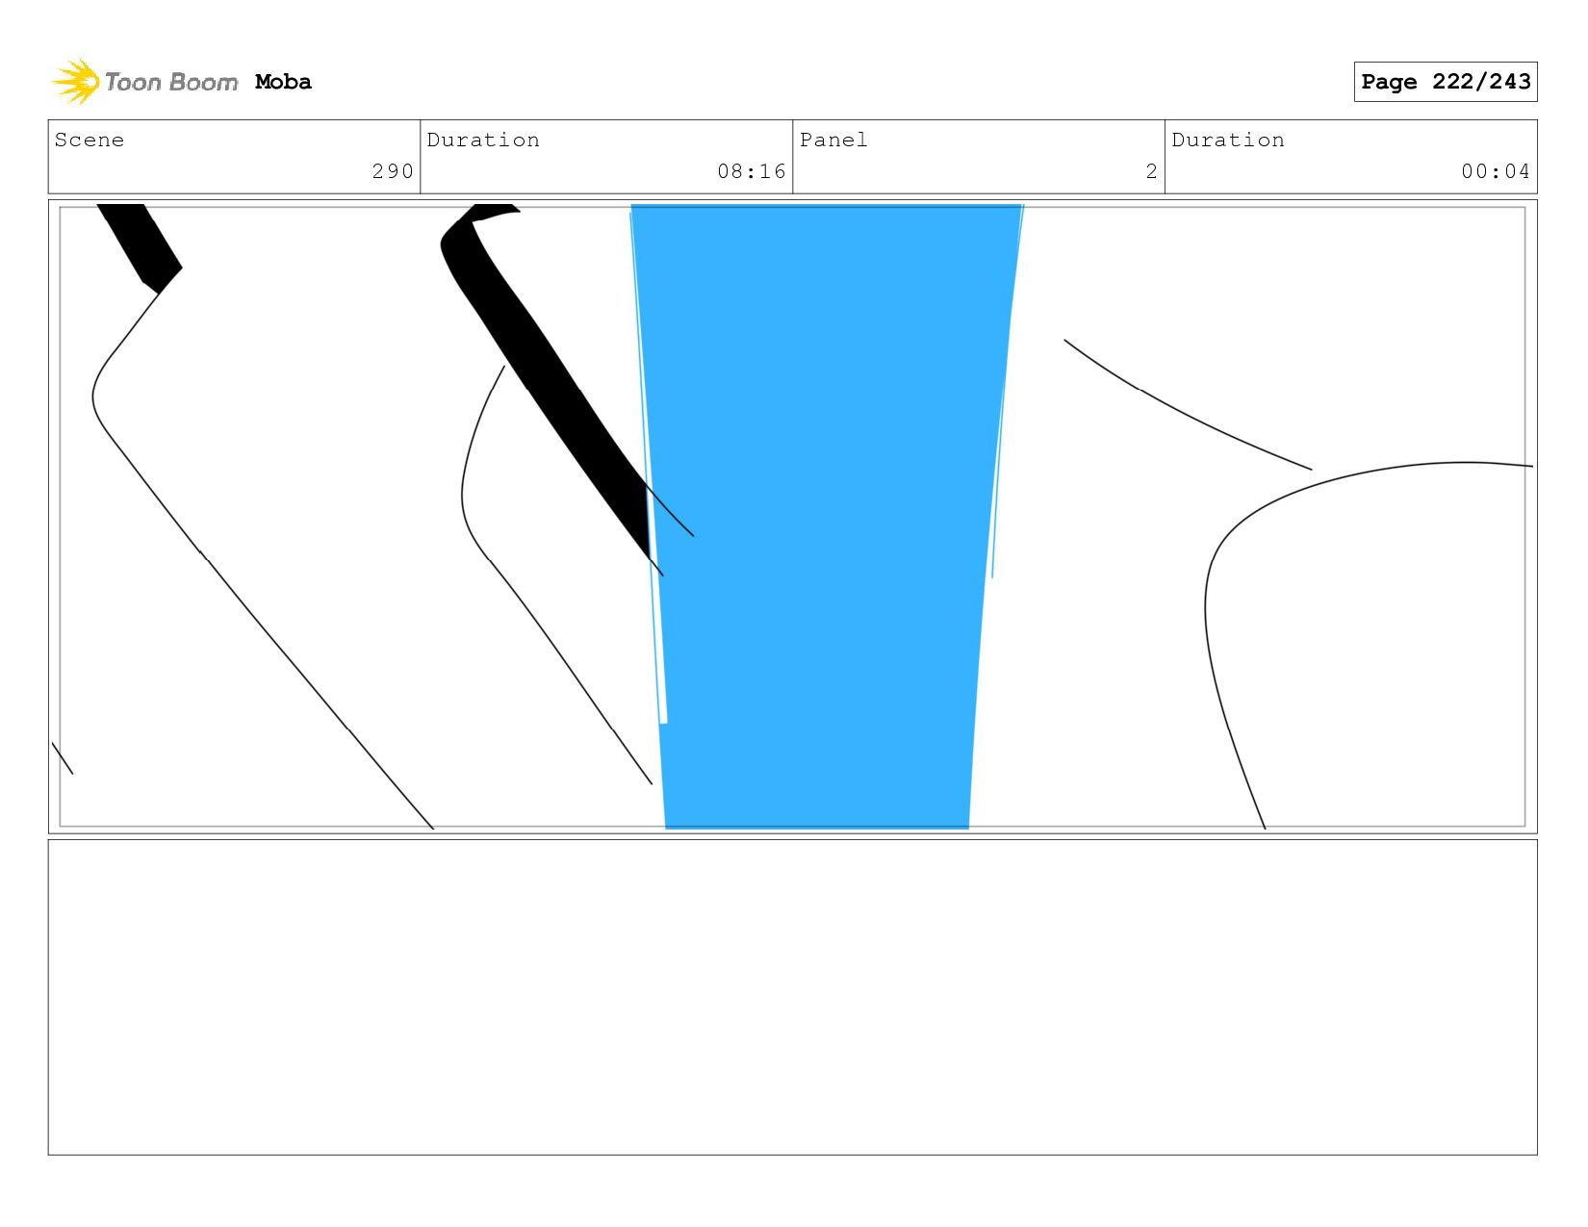Click the 'Page 222/243' indicator
Image resolution: width=1588 pixels, height=1227 pixels.
click(x=1445, y=82)
